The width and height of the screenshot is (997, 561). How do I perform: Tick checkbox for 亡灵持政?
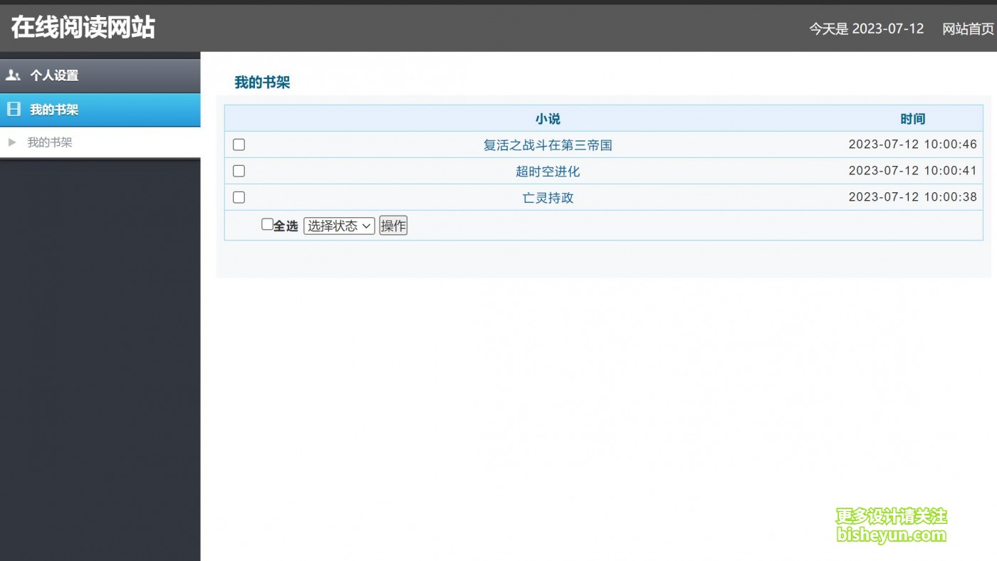click(x=239, y=197)
